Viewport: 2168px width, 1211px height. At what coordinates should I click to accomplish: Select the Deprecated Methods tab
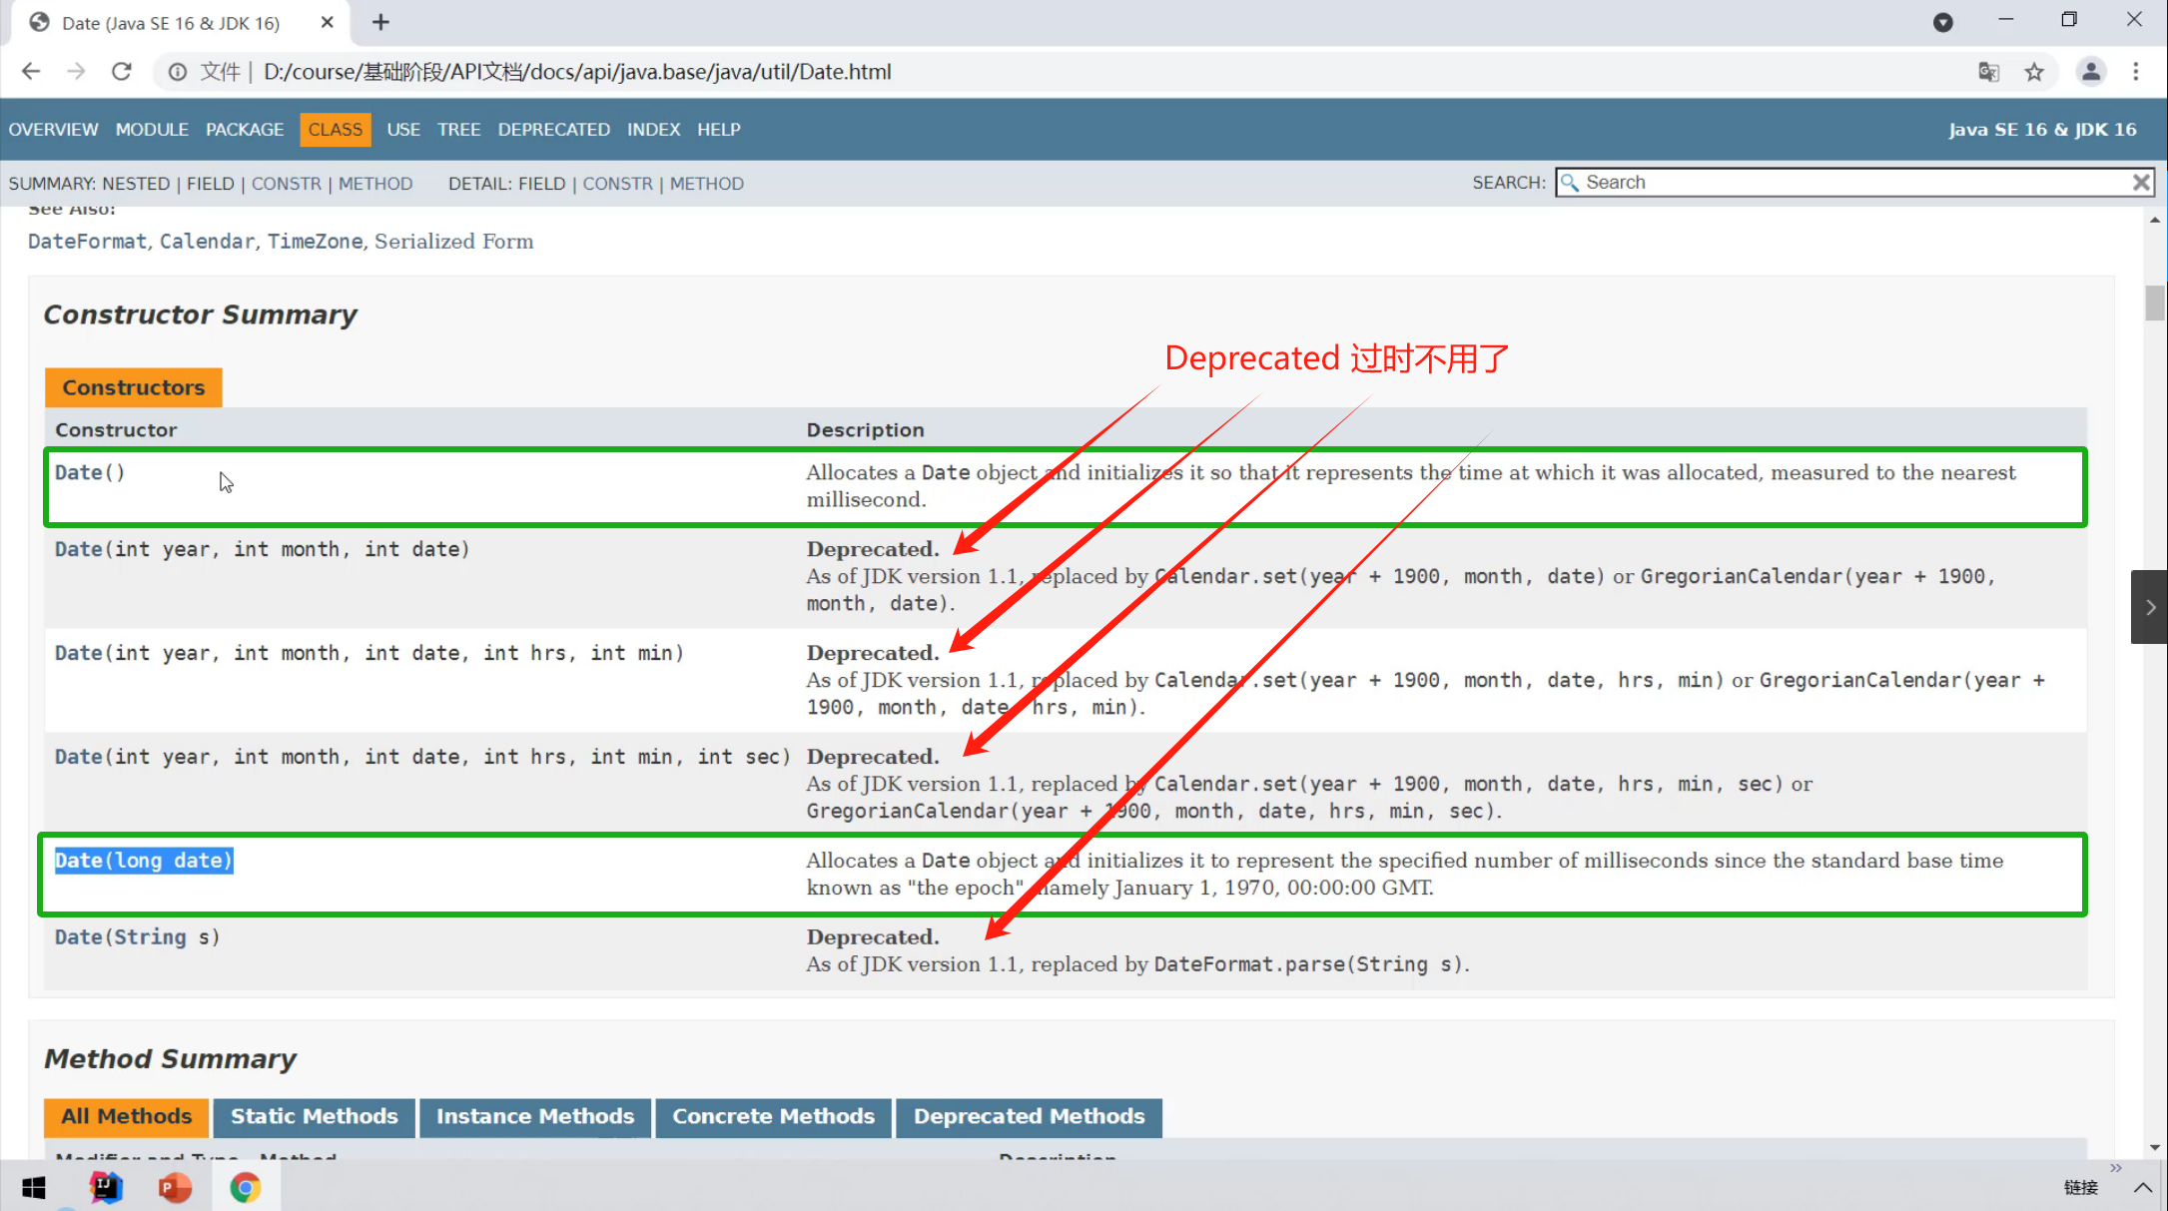1029,1116
